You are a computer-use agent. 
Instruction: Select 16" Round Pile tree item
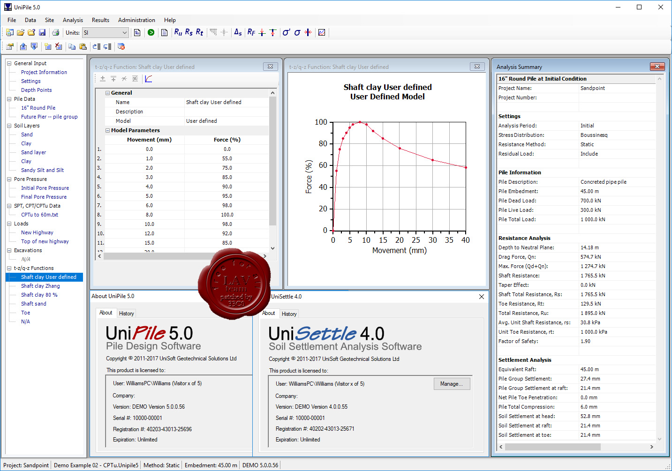pyautogui.click(x=38, y=108)
